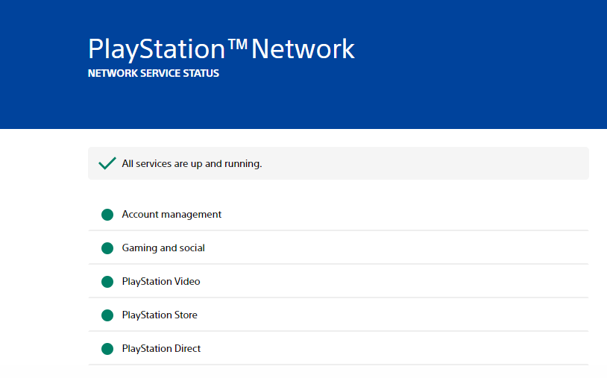Click the NETWORK SERVICE STATUS subtitle

point(154,73)
